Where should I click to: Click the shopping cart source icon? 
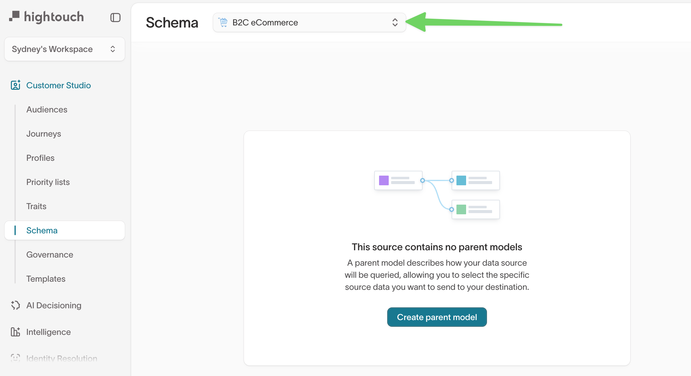[223, 22]
